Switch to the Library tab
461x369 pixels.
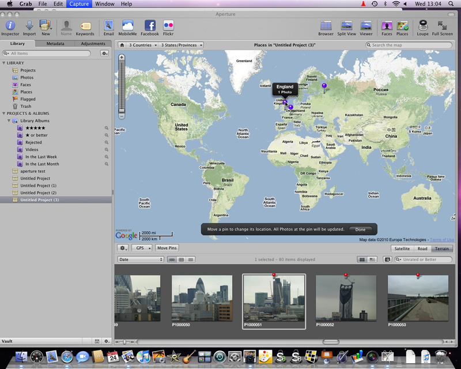(x=17, y=44)
